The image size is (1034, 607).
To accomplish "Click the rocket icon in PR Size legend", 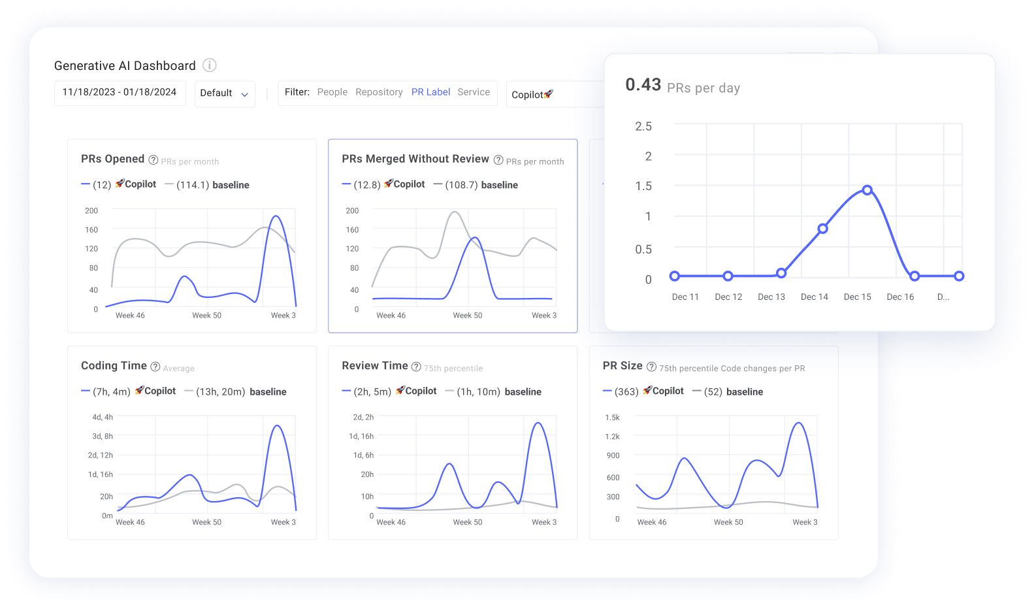I will [647, 390].
